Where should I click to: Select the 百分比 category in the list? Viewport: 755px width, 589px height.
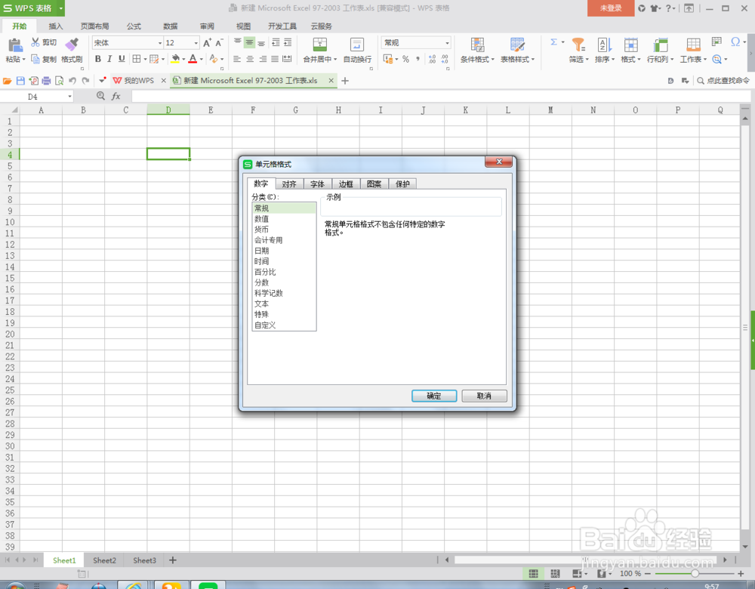[x=284, y=272]
